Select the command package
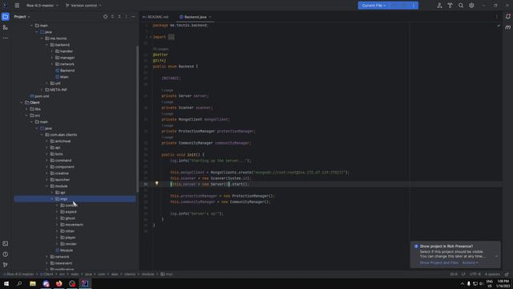513x289 pixels. (61, 161)
